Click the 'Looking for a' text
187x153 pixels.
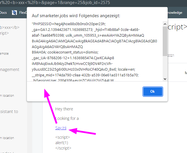point(67,118)
